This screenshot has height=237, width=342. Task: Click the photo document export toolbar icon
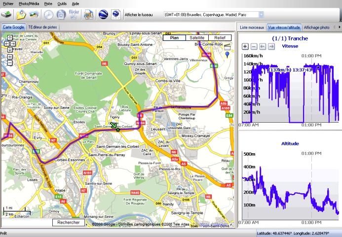(x=88, y=15)
